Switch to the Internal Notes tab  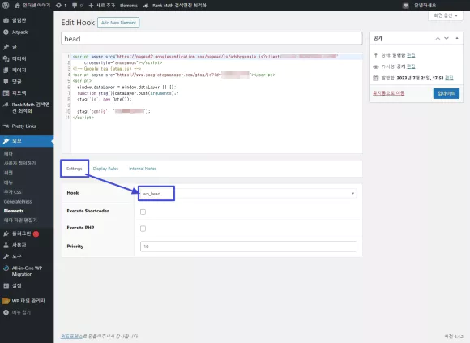point(143,169)
